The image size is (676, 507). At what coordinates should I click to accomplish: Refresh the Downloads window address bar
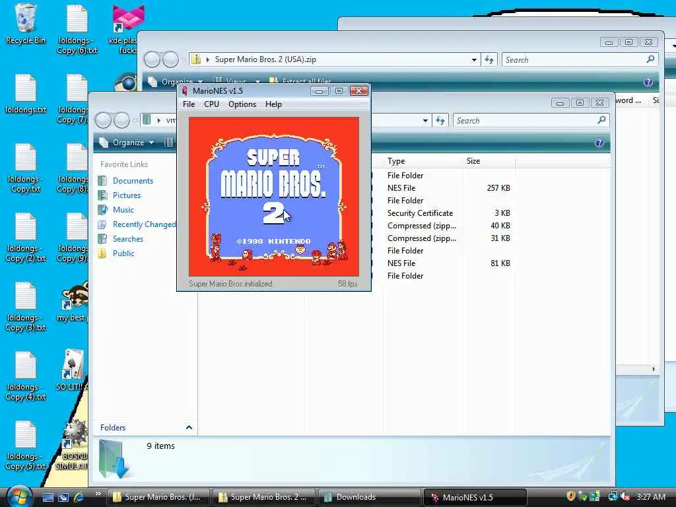[x=440, y=121]
